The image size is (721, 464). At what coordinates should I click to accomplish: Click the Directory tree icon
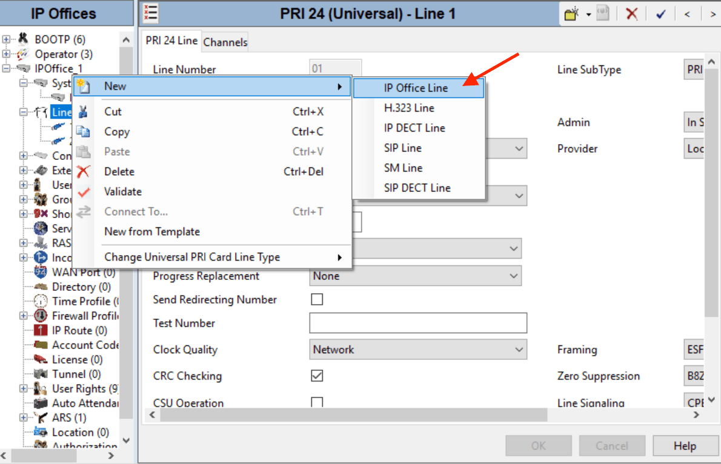point(41,287)
